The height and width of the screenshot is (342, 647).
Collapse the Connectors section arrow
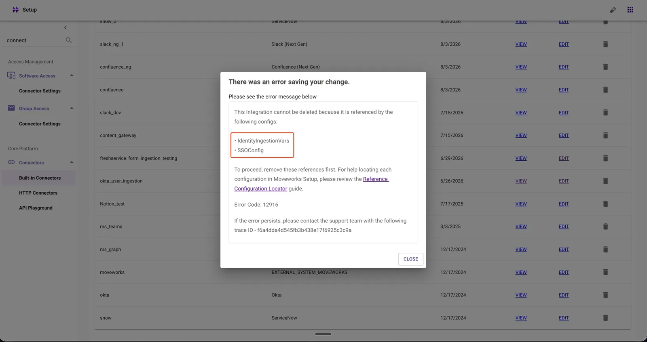point(72,162)
